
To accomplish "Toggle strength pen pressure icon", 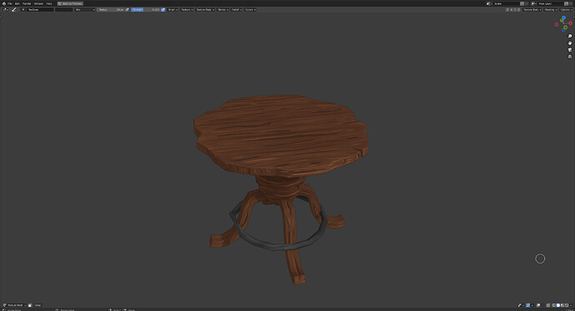I will pyautogui.click(x=163, y=9).
